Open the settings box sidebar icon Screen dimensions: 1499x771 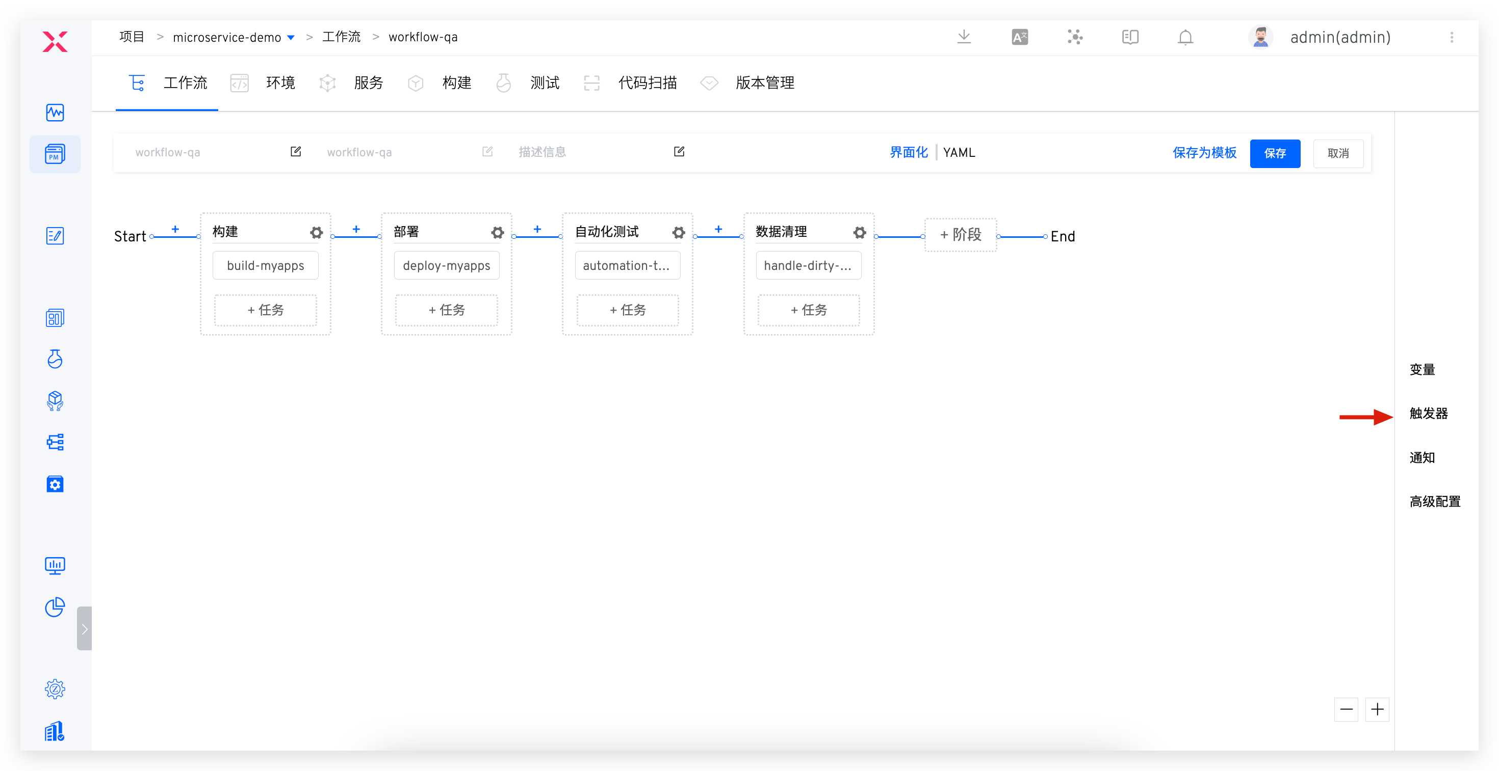[x=55, y=484]
